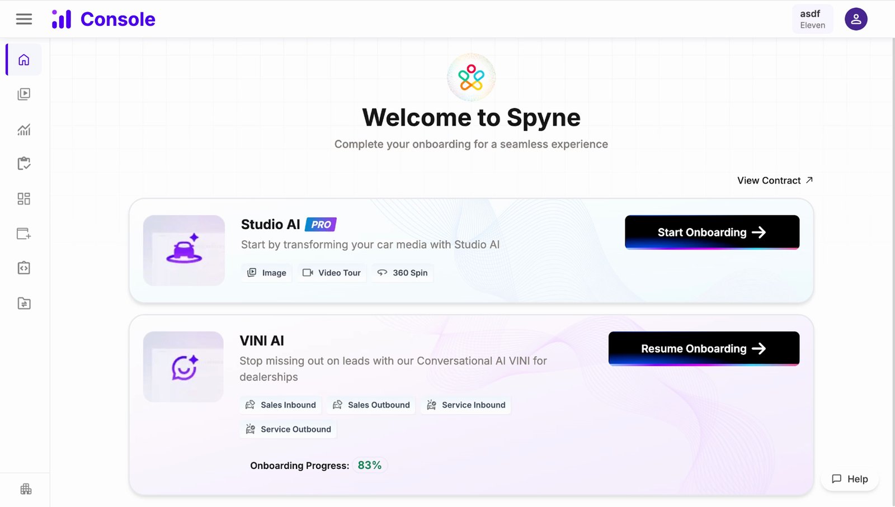Click Start Onboarding for Studio AI
Viewport: 895px width, 507px height.
pos(712,232)
